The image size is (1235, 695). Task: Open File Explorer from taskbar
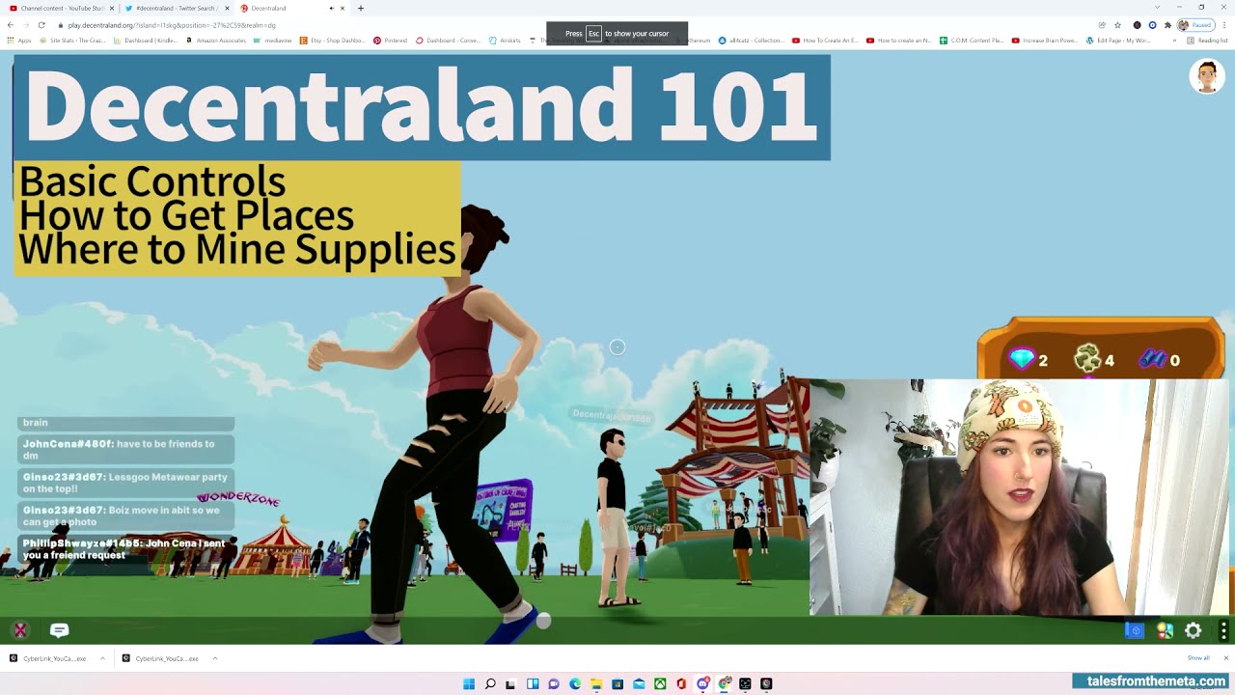(x=596, y=683)
